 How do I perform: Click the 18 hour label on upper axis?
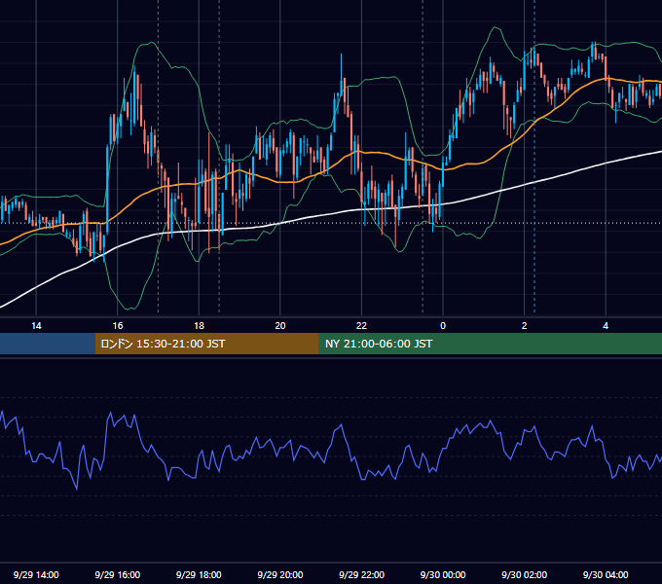coord(199,326)
